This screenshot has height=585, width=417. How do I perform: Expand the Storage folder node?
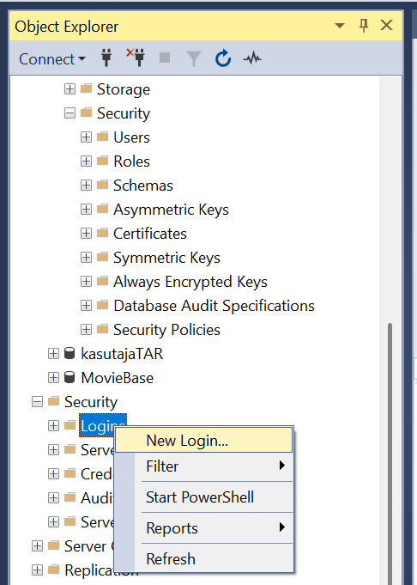click(69, 89)
